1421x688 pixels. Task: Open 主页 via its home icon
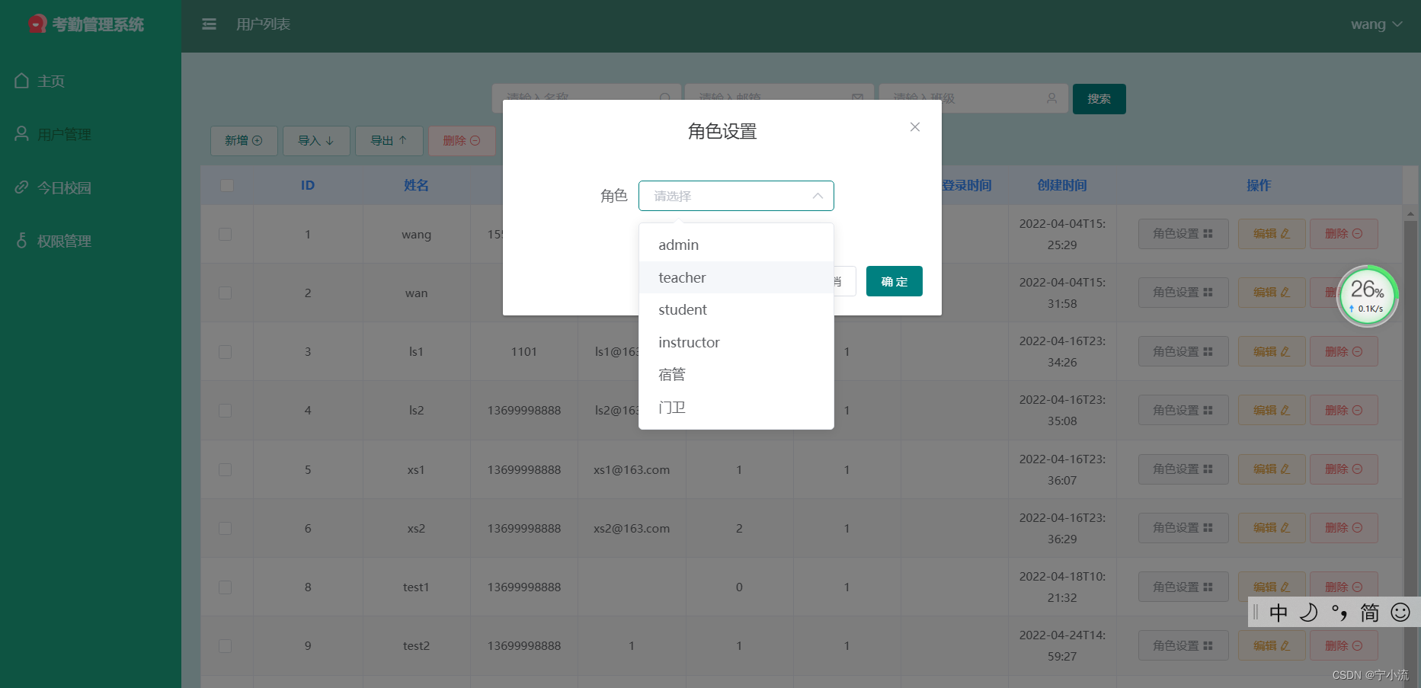(21, 81)
